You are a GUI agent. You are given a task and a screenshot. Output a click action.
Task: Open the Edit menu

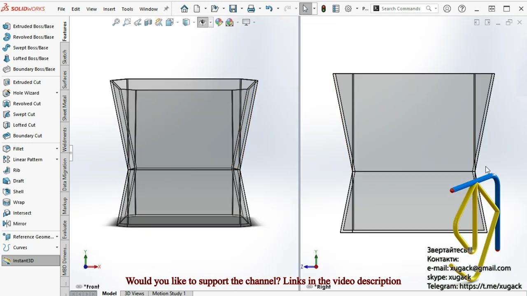[76, 9]
